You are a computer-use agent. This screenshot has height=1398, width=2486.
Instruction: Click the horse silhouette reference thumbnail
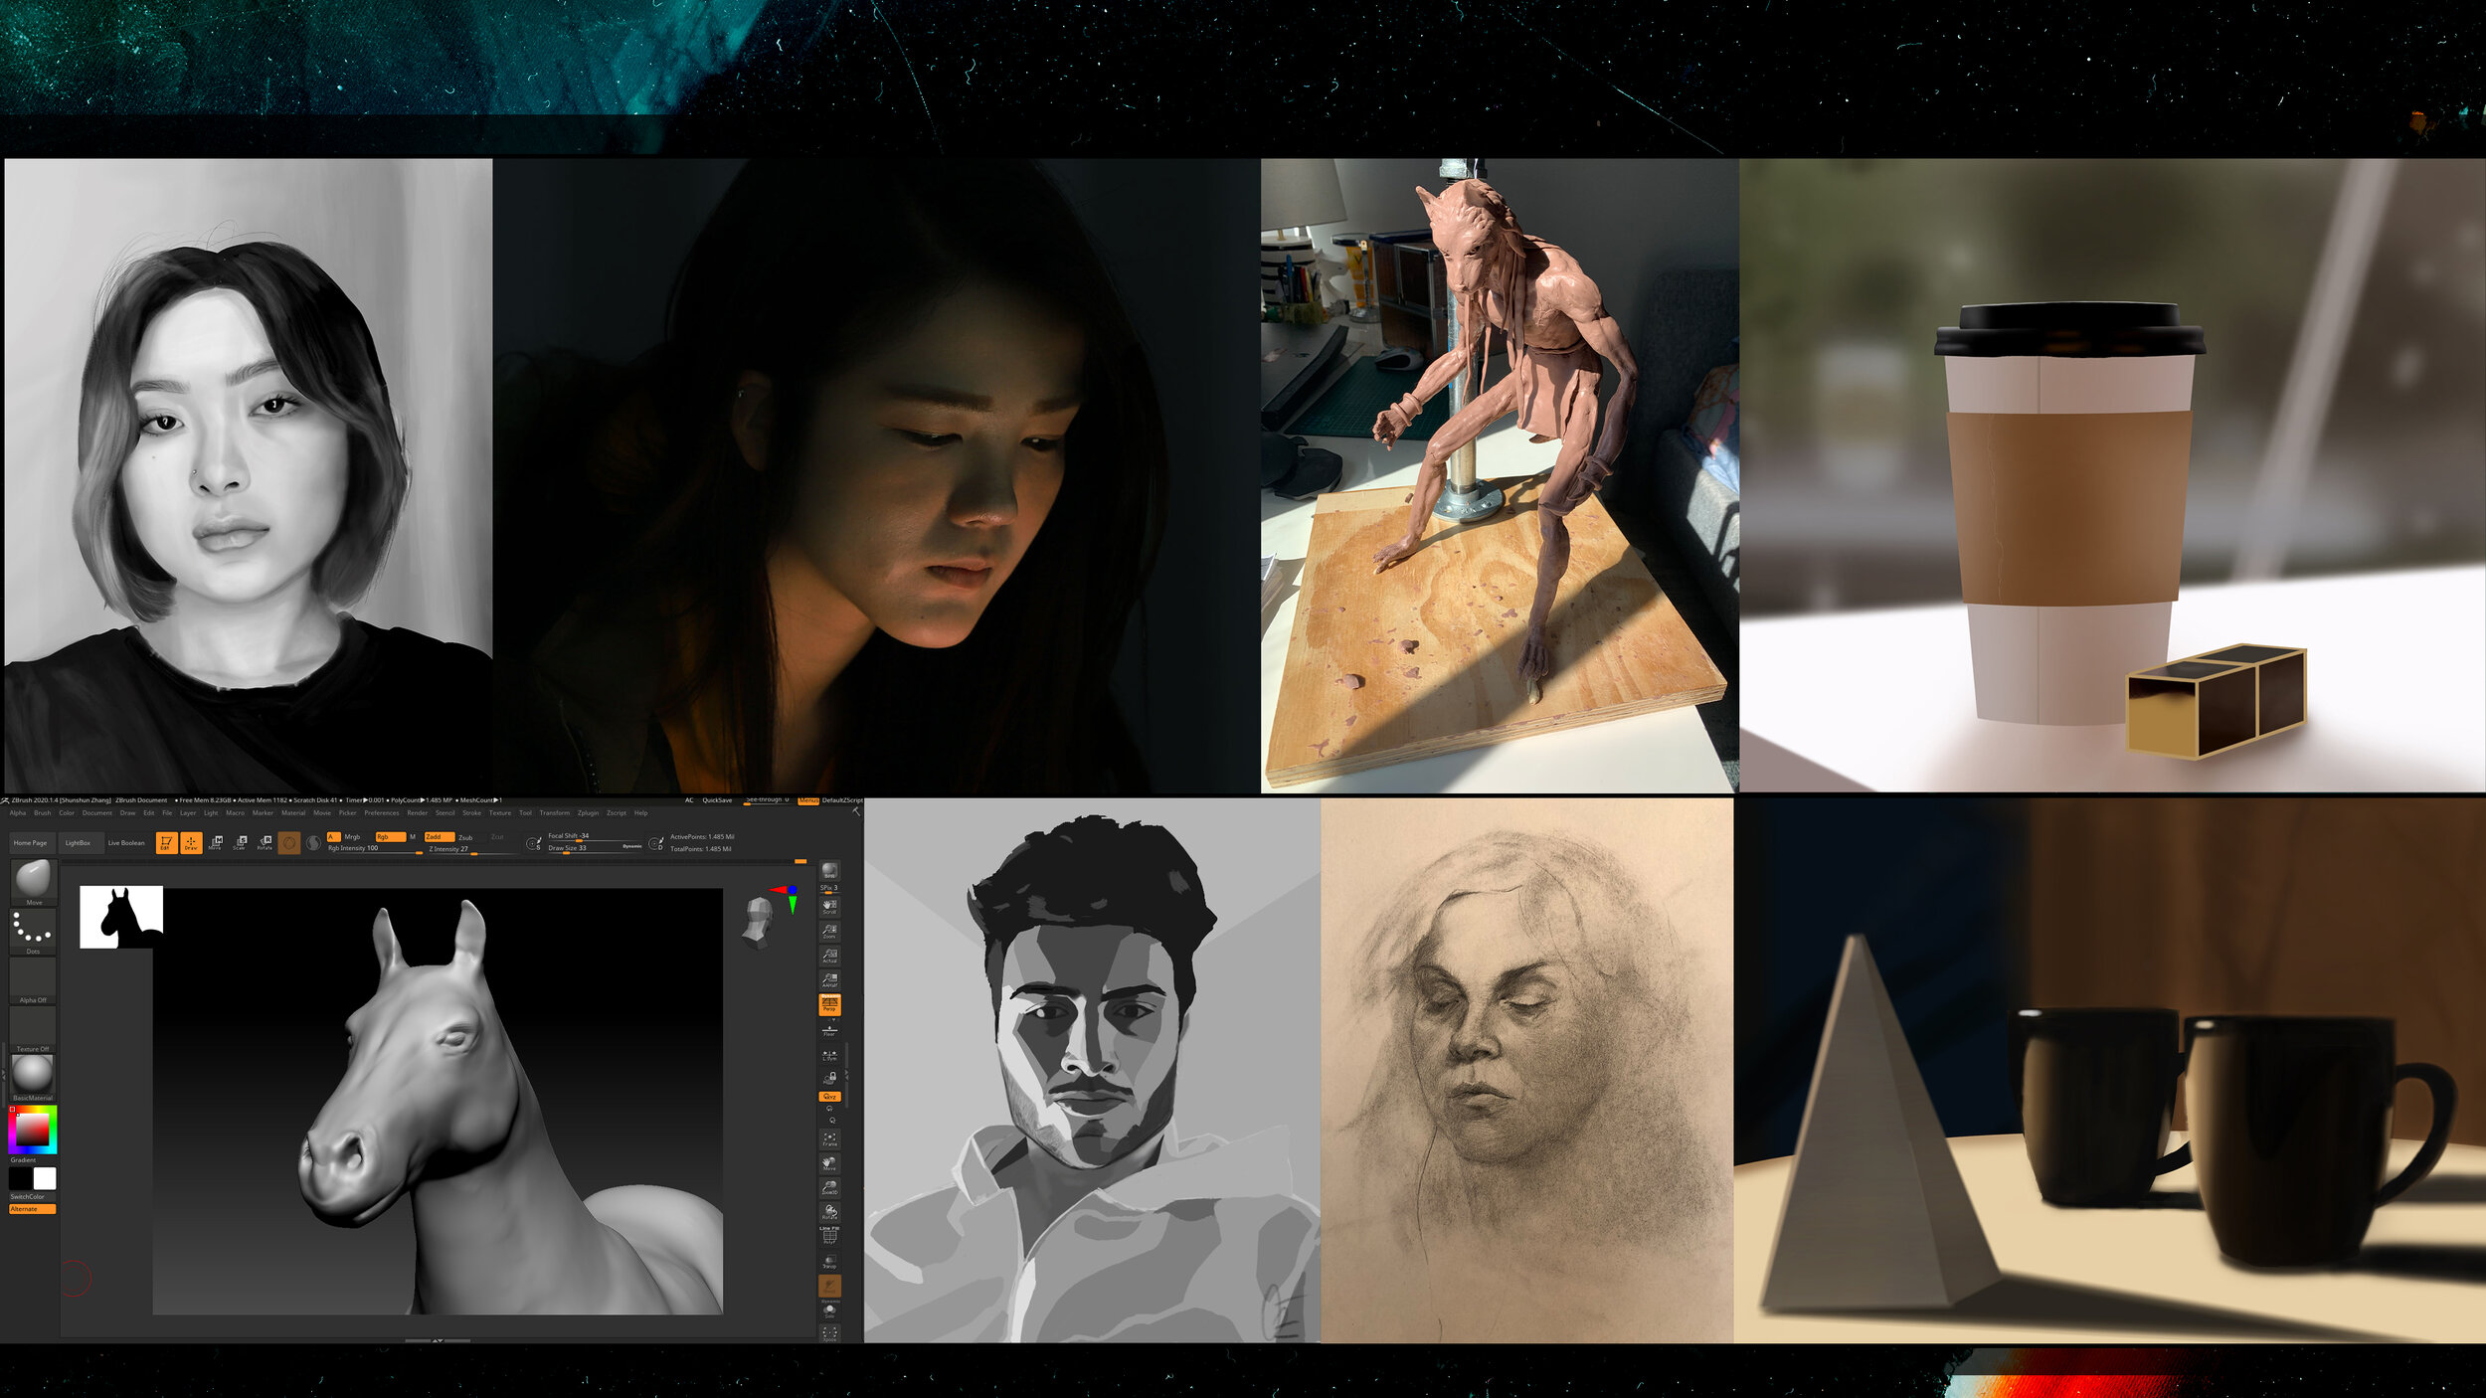pyautogui.click(x=121, y=916)
